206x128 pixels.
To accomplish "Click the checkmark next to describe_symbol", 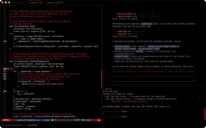I will point(116,14).
